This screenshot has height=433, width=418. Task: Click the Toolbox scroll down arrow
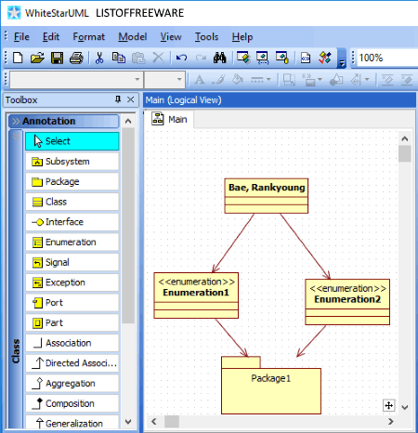coord(128,422)
